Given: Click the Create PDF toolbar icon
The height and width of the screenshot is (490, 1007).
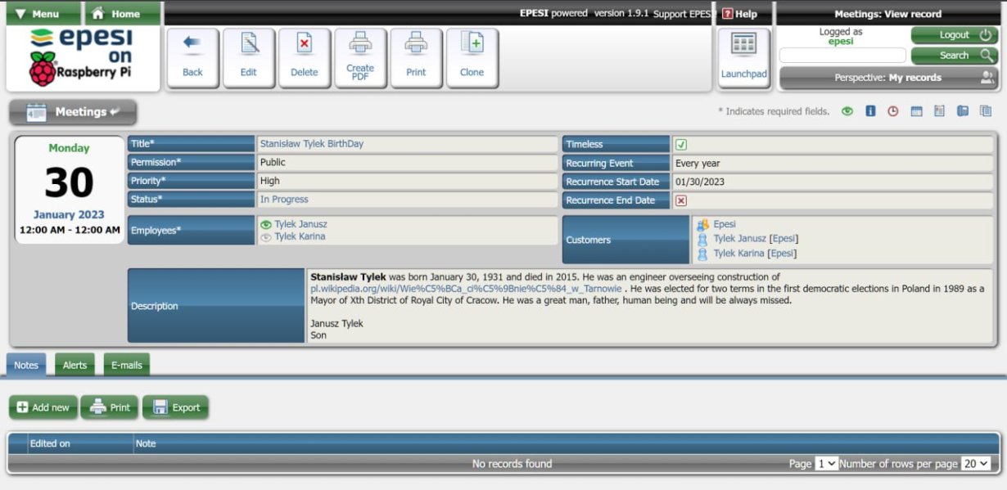Looking at the screenshot, I should pos(360,56).
